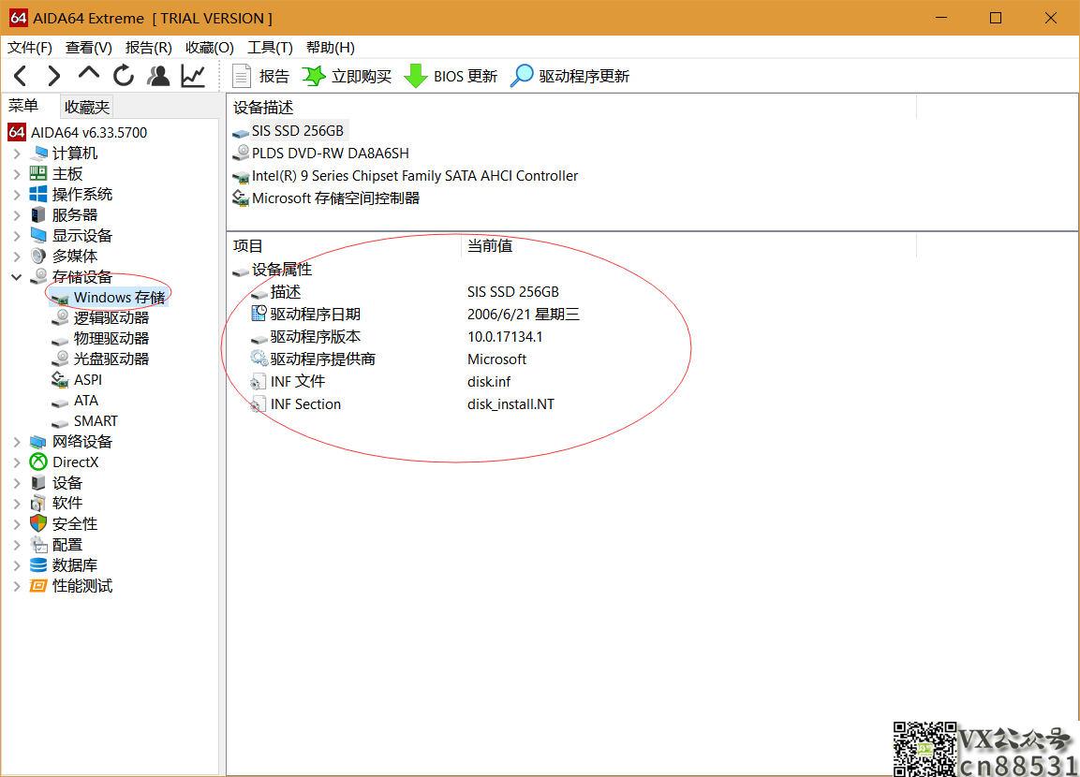This screenshot has height=777, width=1080.
Task: Open the 工具(T) menu
Action: coord(270,47)
